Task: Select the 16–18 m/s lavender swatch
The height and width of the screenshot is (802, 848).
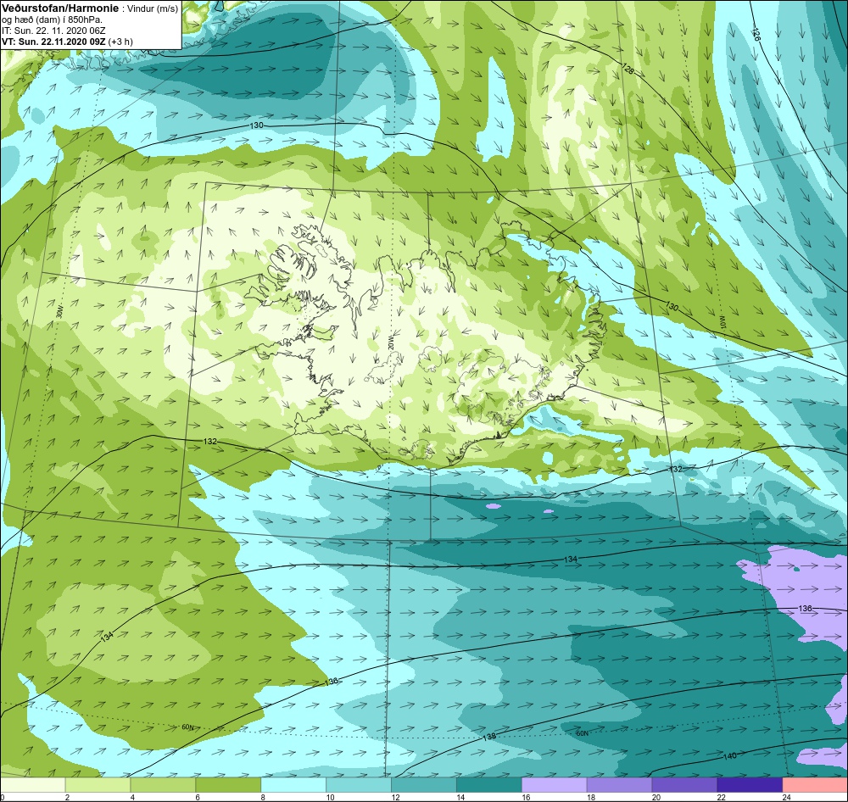Action: pyautogui.click(x=555, y=784)
